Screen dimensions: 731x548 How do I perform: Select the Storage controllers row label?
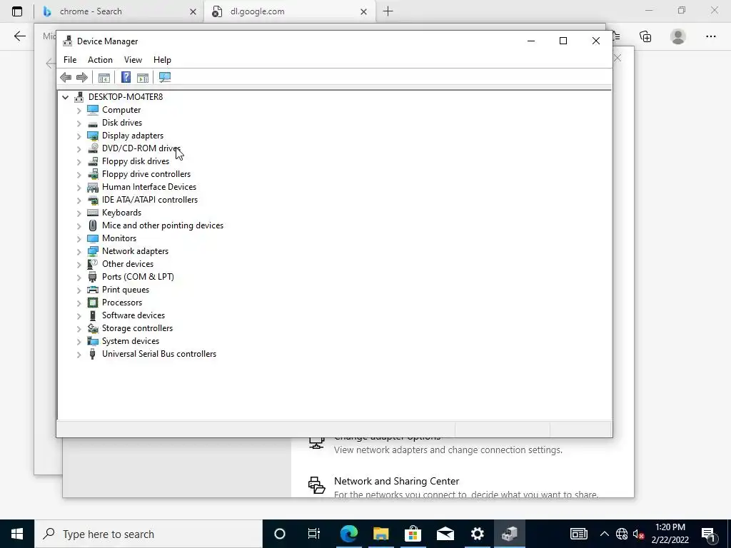(137, 328)
